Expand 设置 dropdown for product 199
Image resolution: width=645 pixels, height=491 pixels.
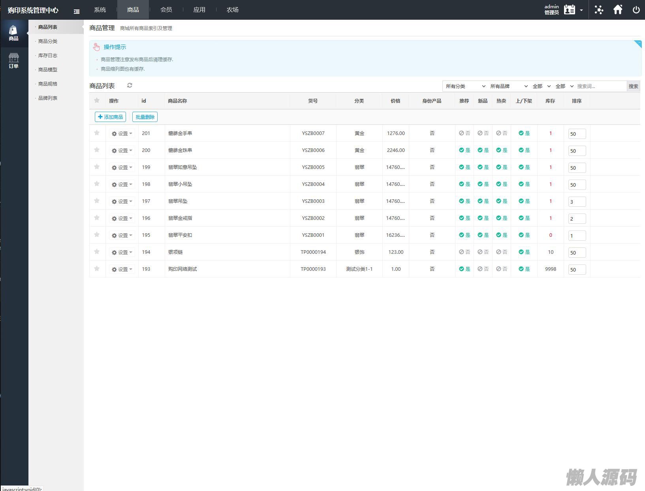click(x=122, y=167)
